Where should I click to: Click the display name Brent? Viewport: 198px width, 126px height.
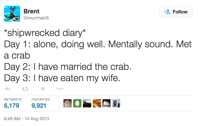point(32,11)
